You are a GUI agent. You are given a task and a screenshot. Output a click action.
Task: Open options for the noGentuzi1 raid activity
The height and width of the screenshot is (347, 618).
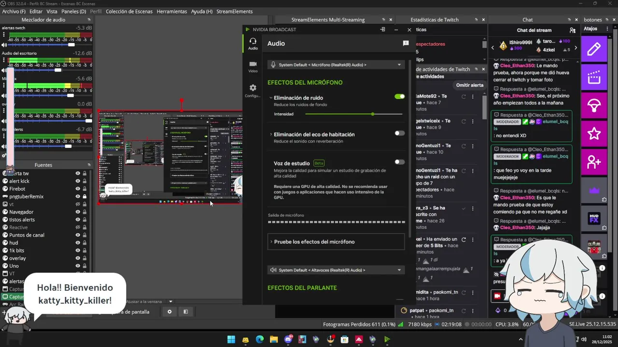[x=473, y=171]
